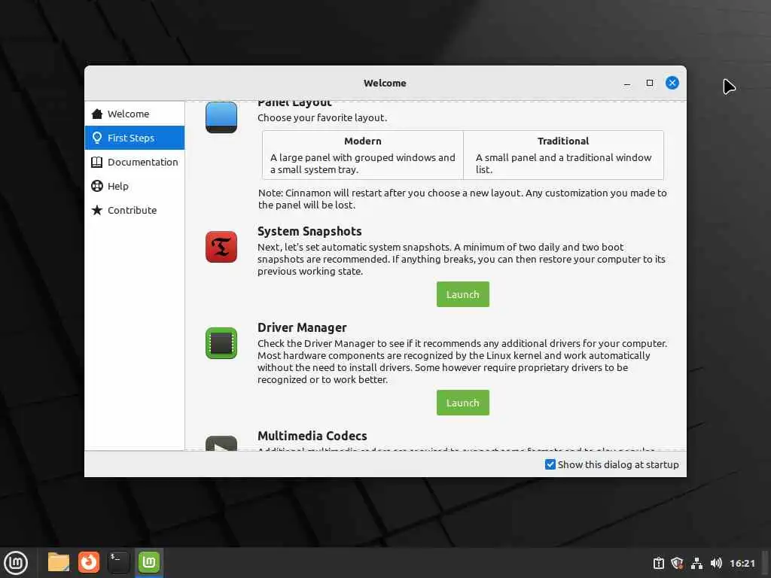This screenshot has width=771, height=578.
Task: Select First Steps in sidebar
Action: pos(134,138)
